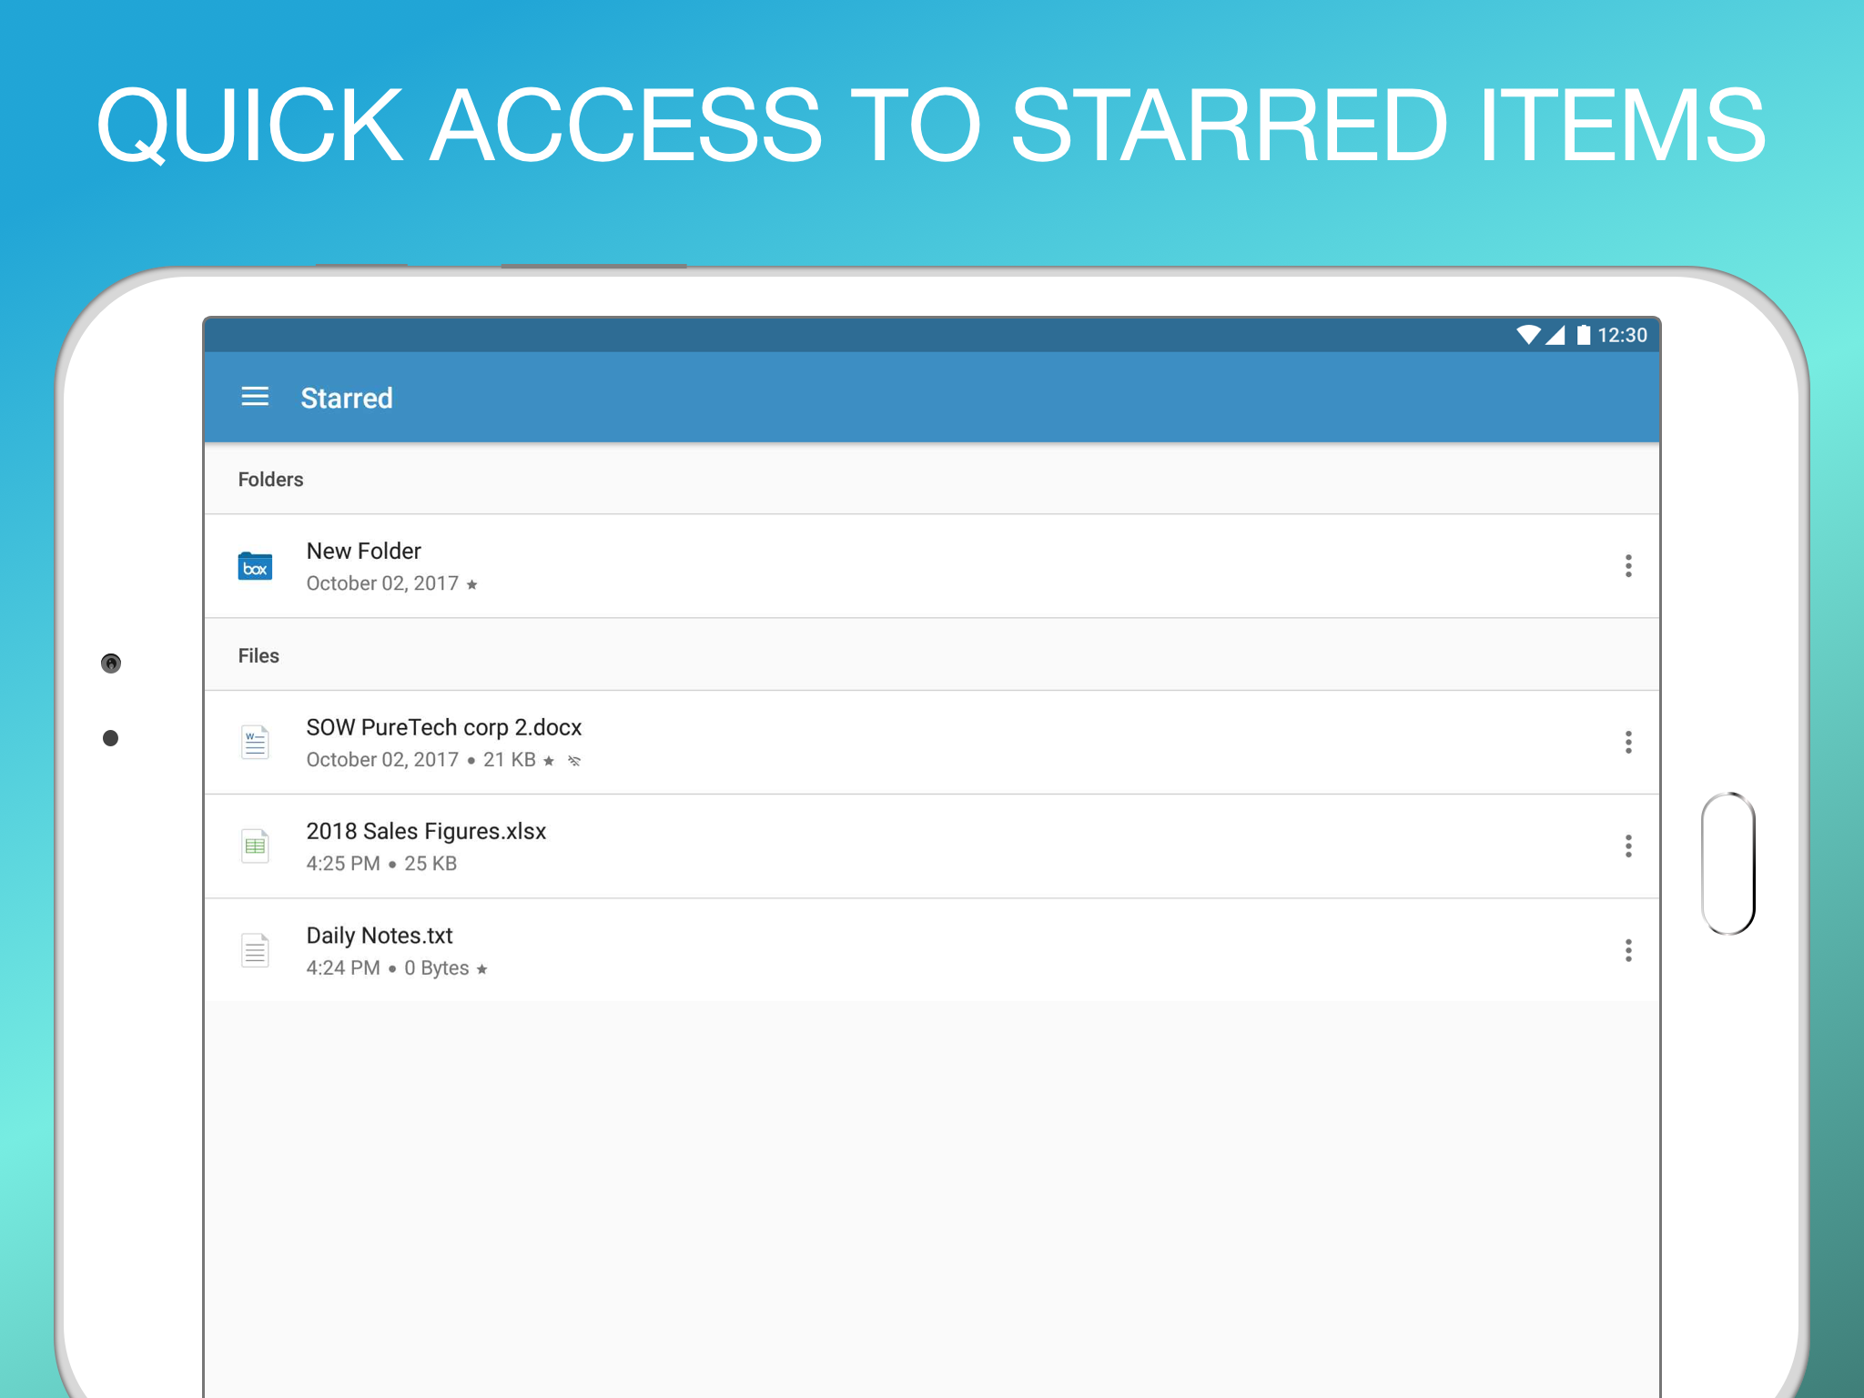Tap the battery status icon
The image size is (1864, 1398).
click(1584, 335)
